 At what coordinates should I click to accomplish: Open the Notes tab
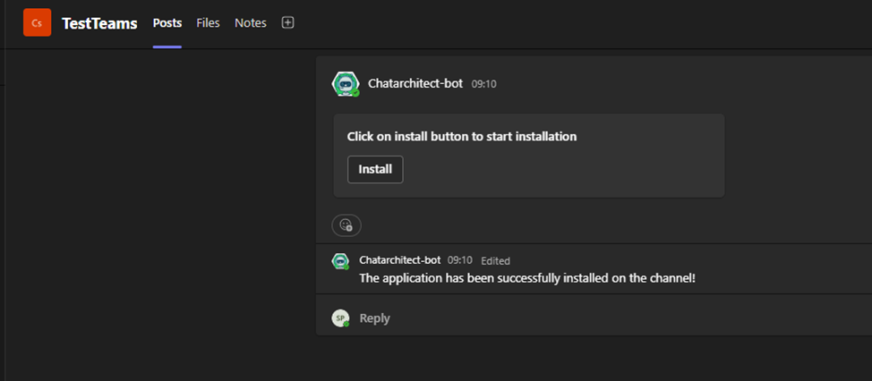tap(251, 22)
